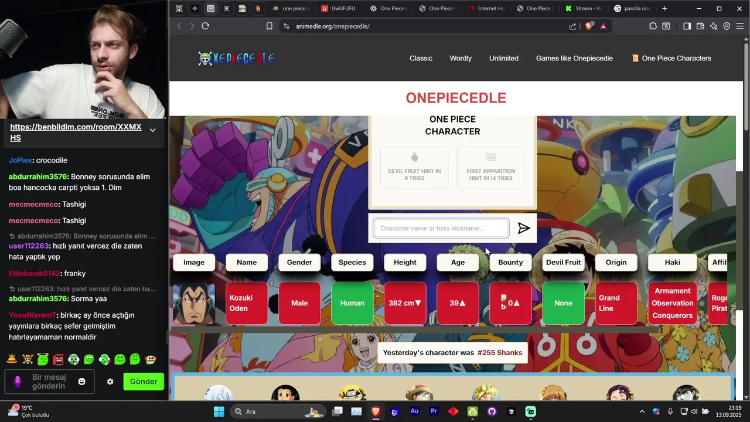Focus the character name input field
Viewport: 750px width, 422px height.
tap(441, 228)
